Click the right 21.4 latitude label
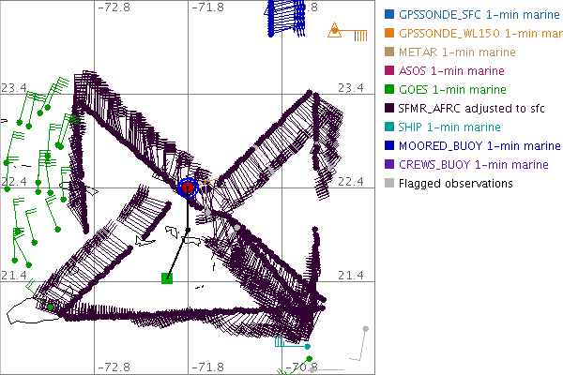The image size is (563, 375). point(349,275)
